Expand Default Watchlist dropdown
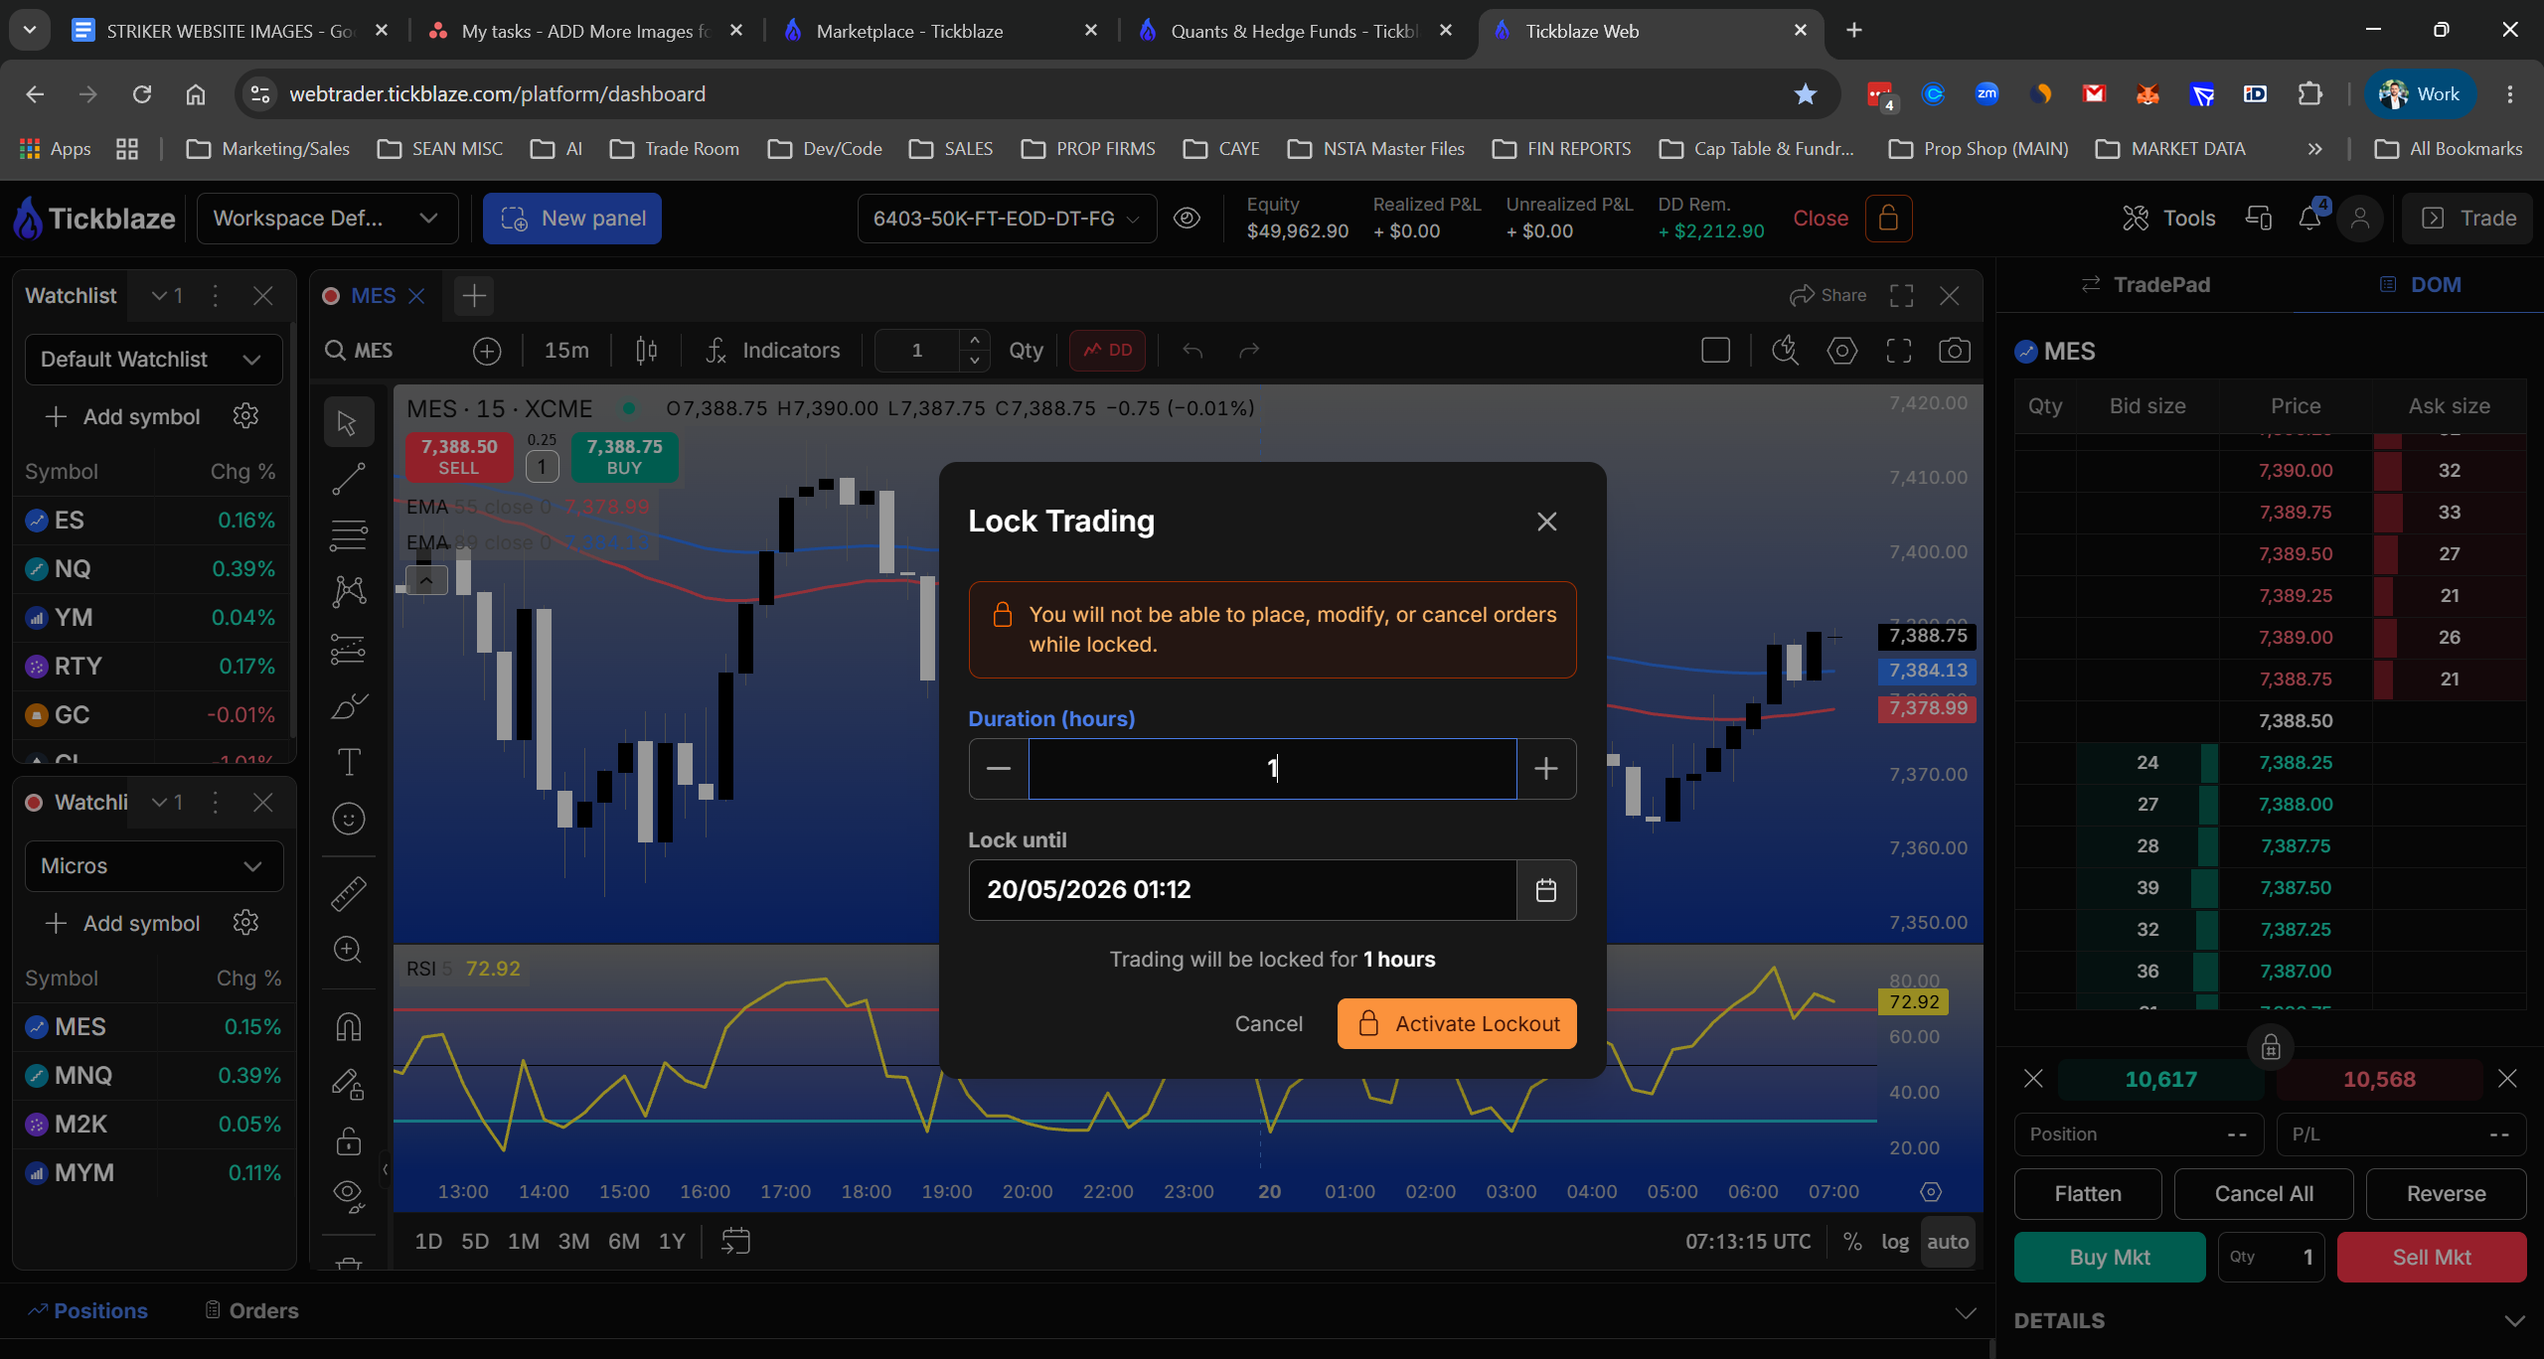 [154, 360]
